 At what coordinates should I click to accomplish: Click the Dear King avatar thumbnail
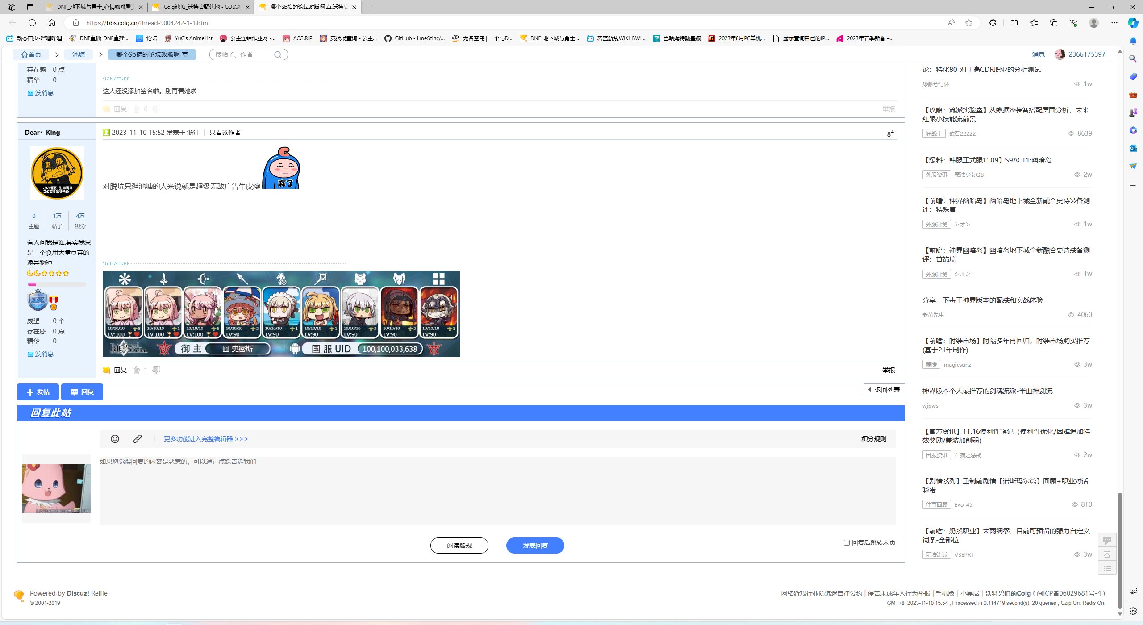pyautogui.click(x=57, y=173)
